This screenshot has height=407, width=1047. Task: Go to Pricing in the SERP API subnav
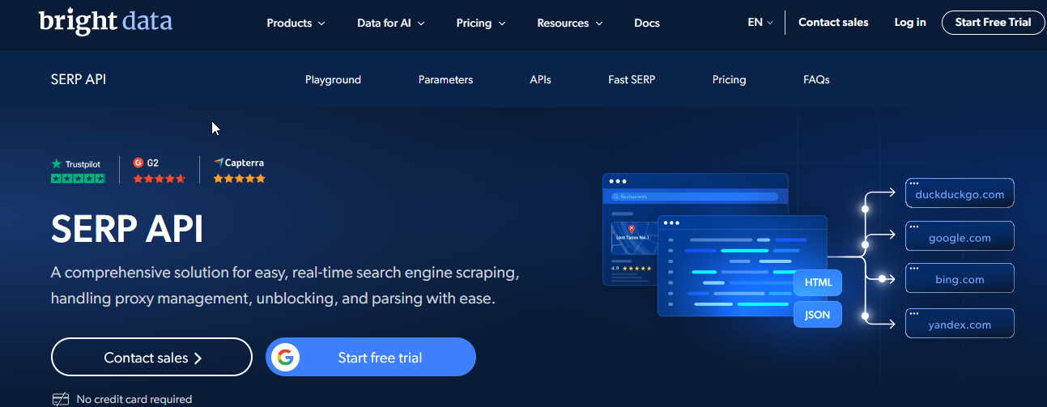coord(729,79)
